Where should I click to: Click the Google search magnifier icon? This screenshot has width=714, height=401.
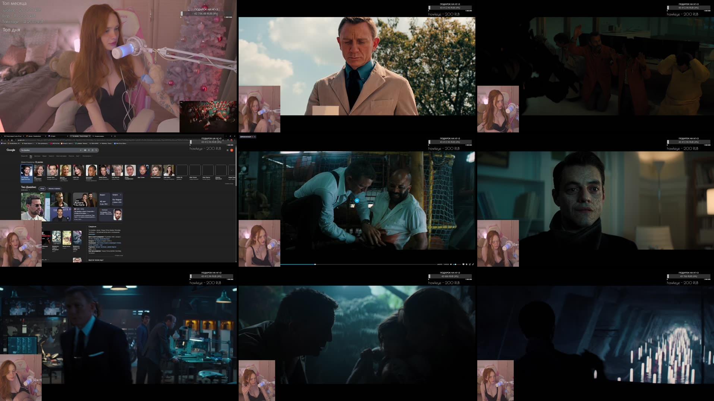click(96, 150)
